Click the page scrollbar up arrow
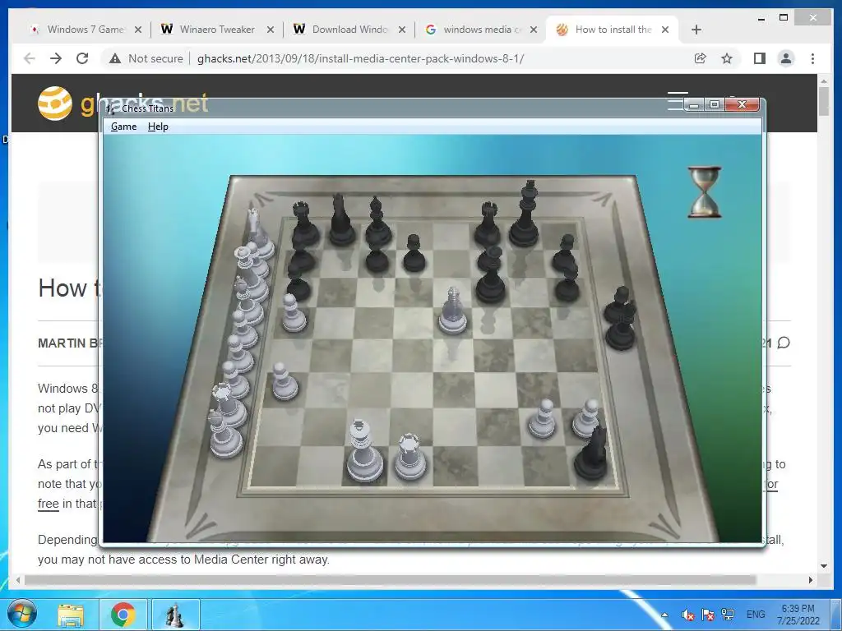This screenshot has width=842, height=631. pyautogui.click(x=824, y=80)
